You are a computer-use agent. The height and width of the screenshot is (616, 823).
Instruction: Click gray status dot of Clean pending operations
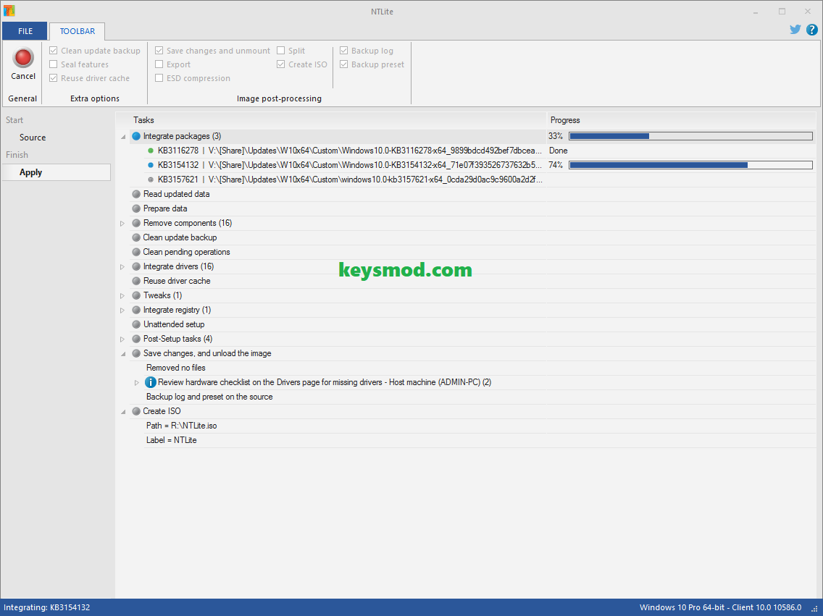tap(136, 252)
